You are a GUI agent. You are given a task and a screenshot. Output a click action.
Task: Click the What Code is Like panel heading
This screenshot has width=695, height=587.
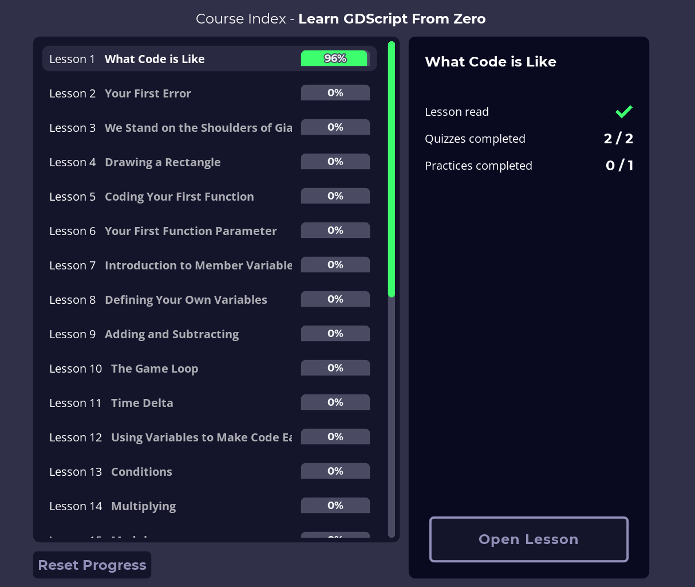pos(491,61)
